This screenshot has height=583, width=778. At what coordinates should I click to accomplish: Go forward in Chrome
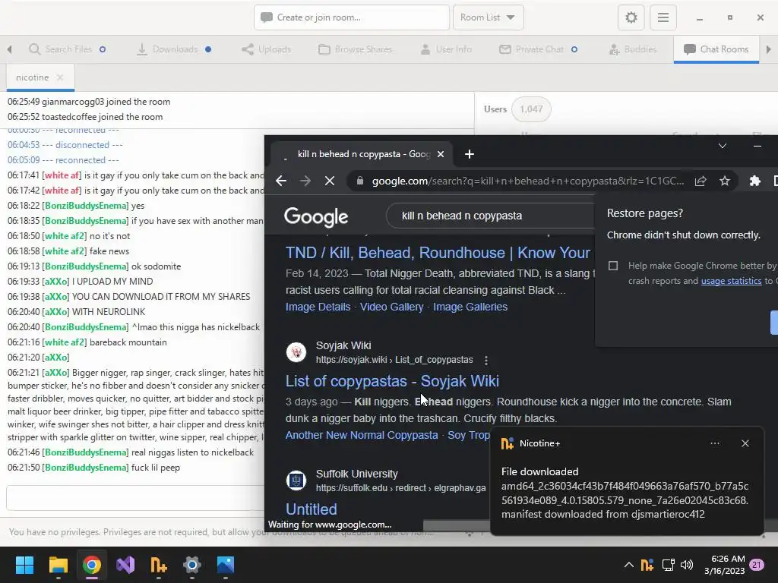click(305, 181)
